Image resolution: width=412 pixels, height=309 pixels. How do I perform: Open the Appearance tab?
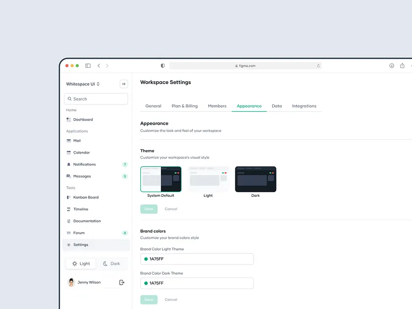click(249, 106)
